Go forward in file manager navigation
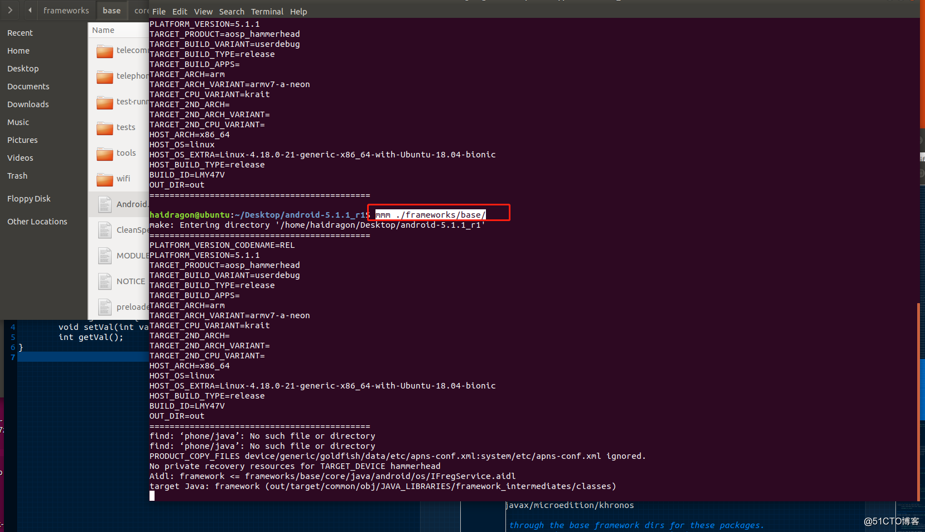 pos(10,10)
